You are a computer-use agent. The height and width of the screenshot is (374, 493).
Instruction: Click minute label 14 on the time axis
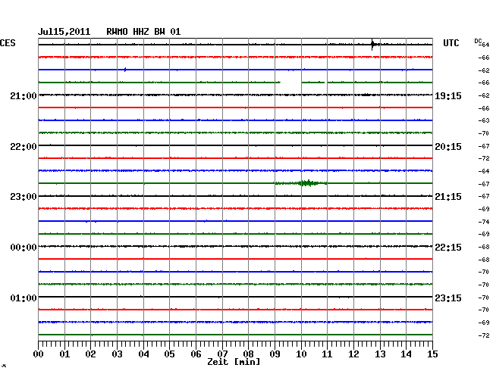tap(406, 354)
